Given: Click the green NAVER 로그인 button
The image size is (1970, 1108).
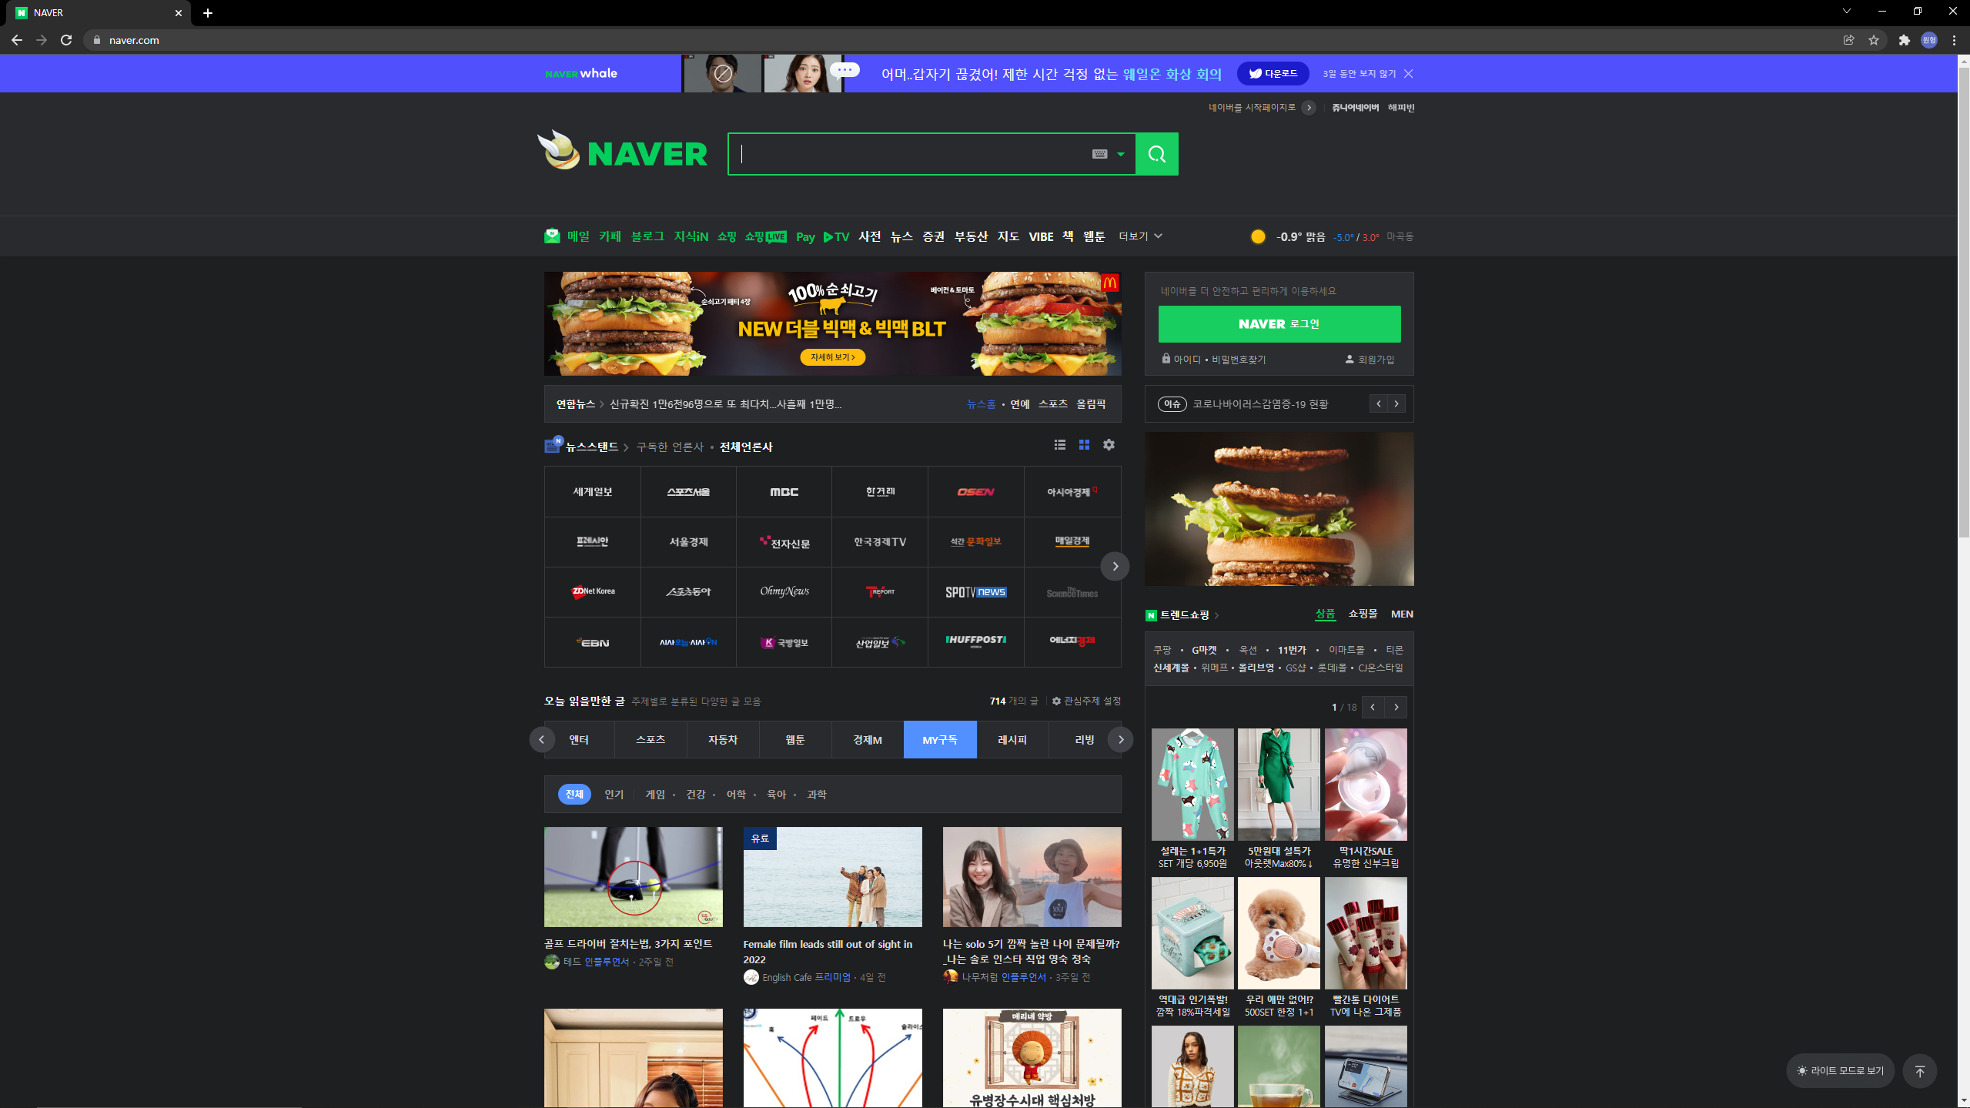Looking at the screenshot, I should point(1279,324).
